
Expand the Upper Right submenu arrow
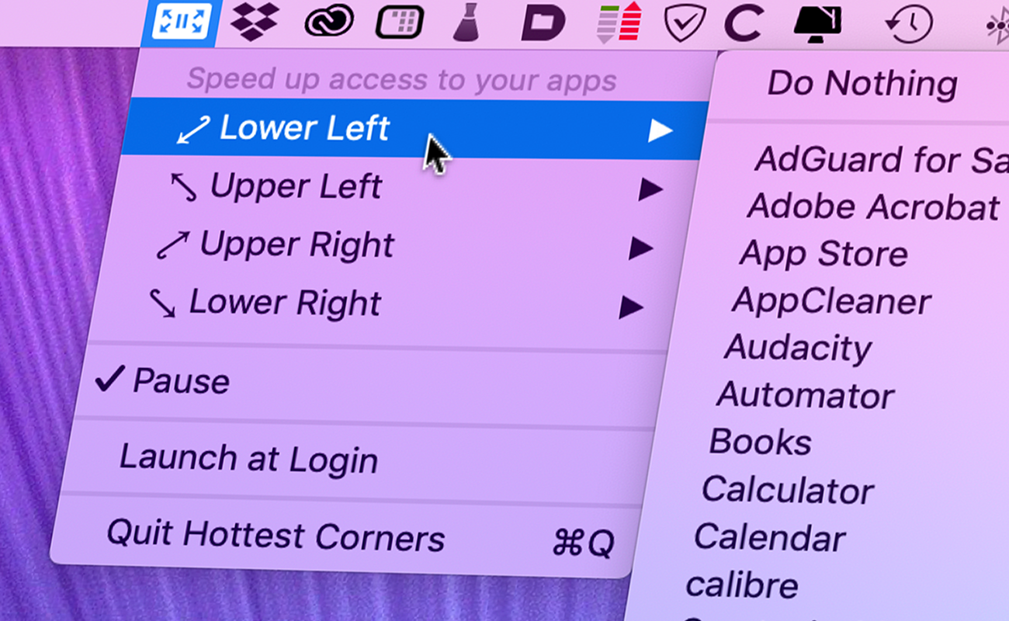[641, 248]
